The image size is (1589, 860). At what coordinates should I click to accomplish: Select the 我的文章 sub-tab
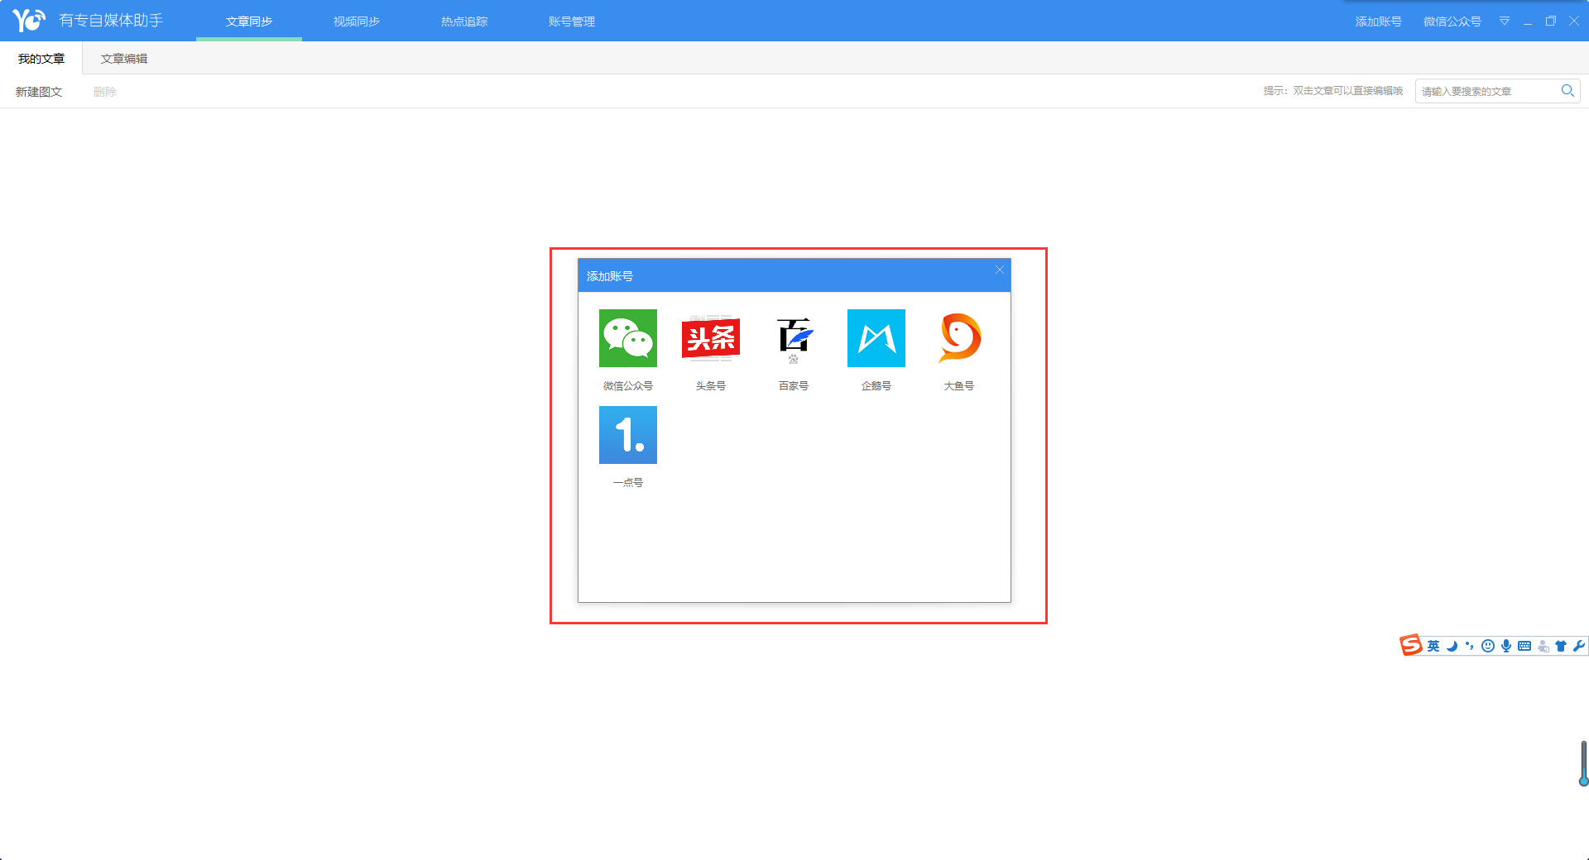[41, 59]
